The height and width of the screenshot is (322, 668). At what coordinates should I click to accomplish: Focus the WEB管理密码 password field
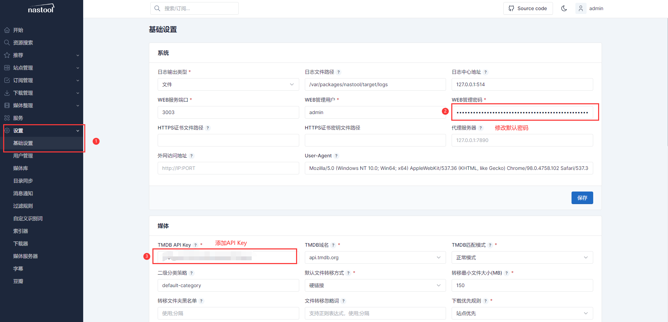522,112
